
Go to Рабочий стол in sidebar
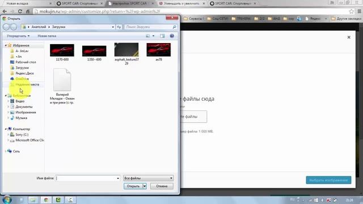pyautogui.click(x=26, y=62)
